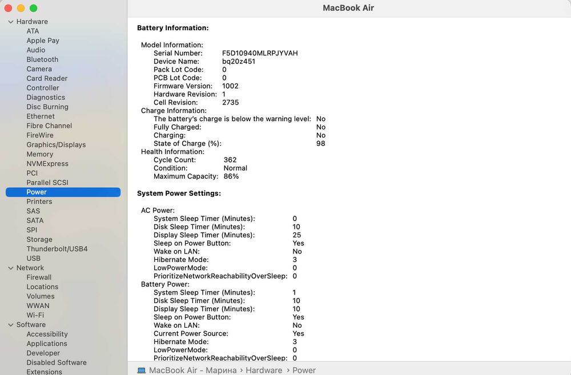This screenshot has width=571, height=375.
Task: Open Accessibility under Software
Action: [x=47, y=334]
